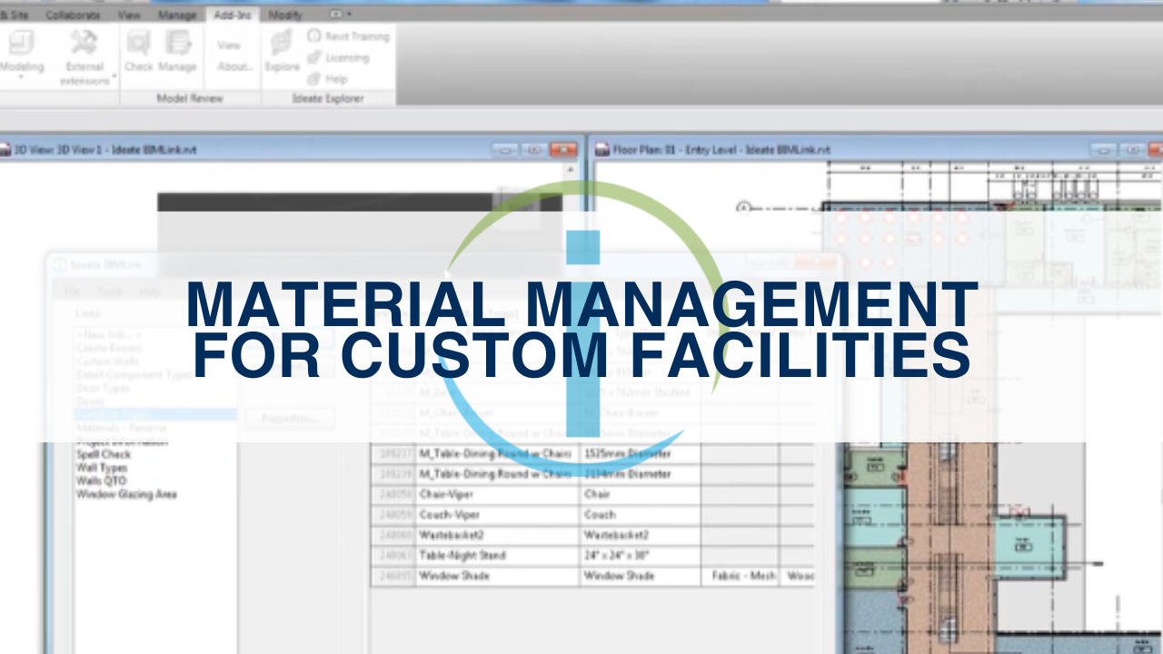
Task: Select 'Walls QTO' in the Links list
Action: pyautogui.click(x=101, y=481)
